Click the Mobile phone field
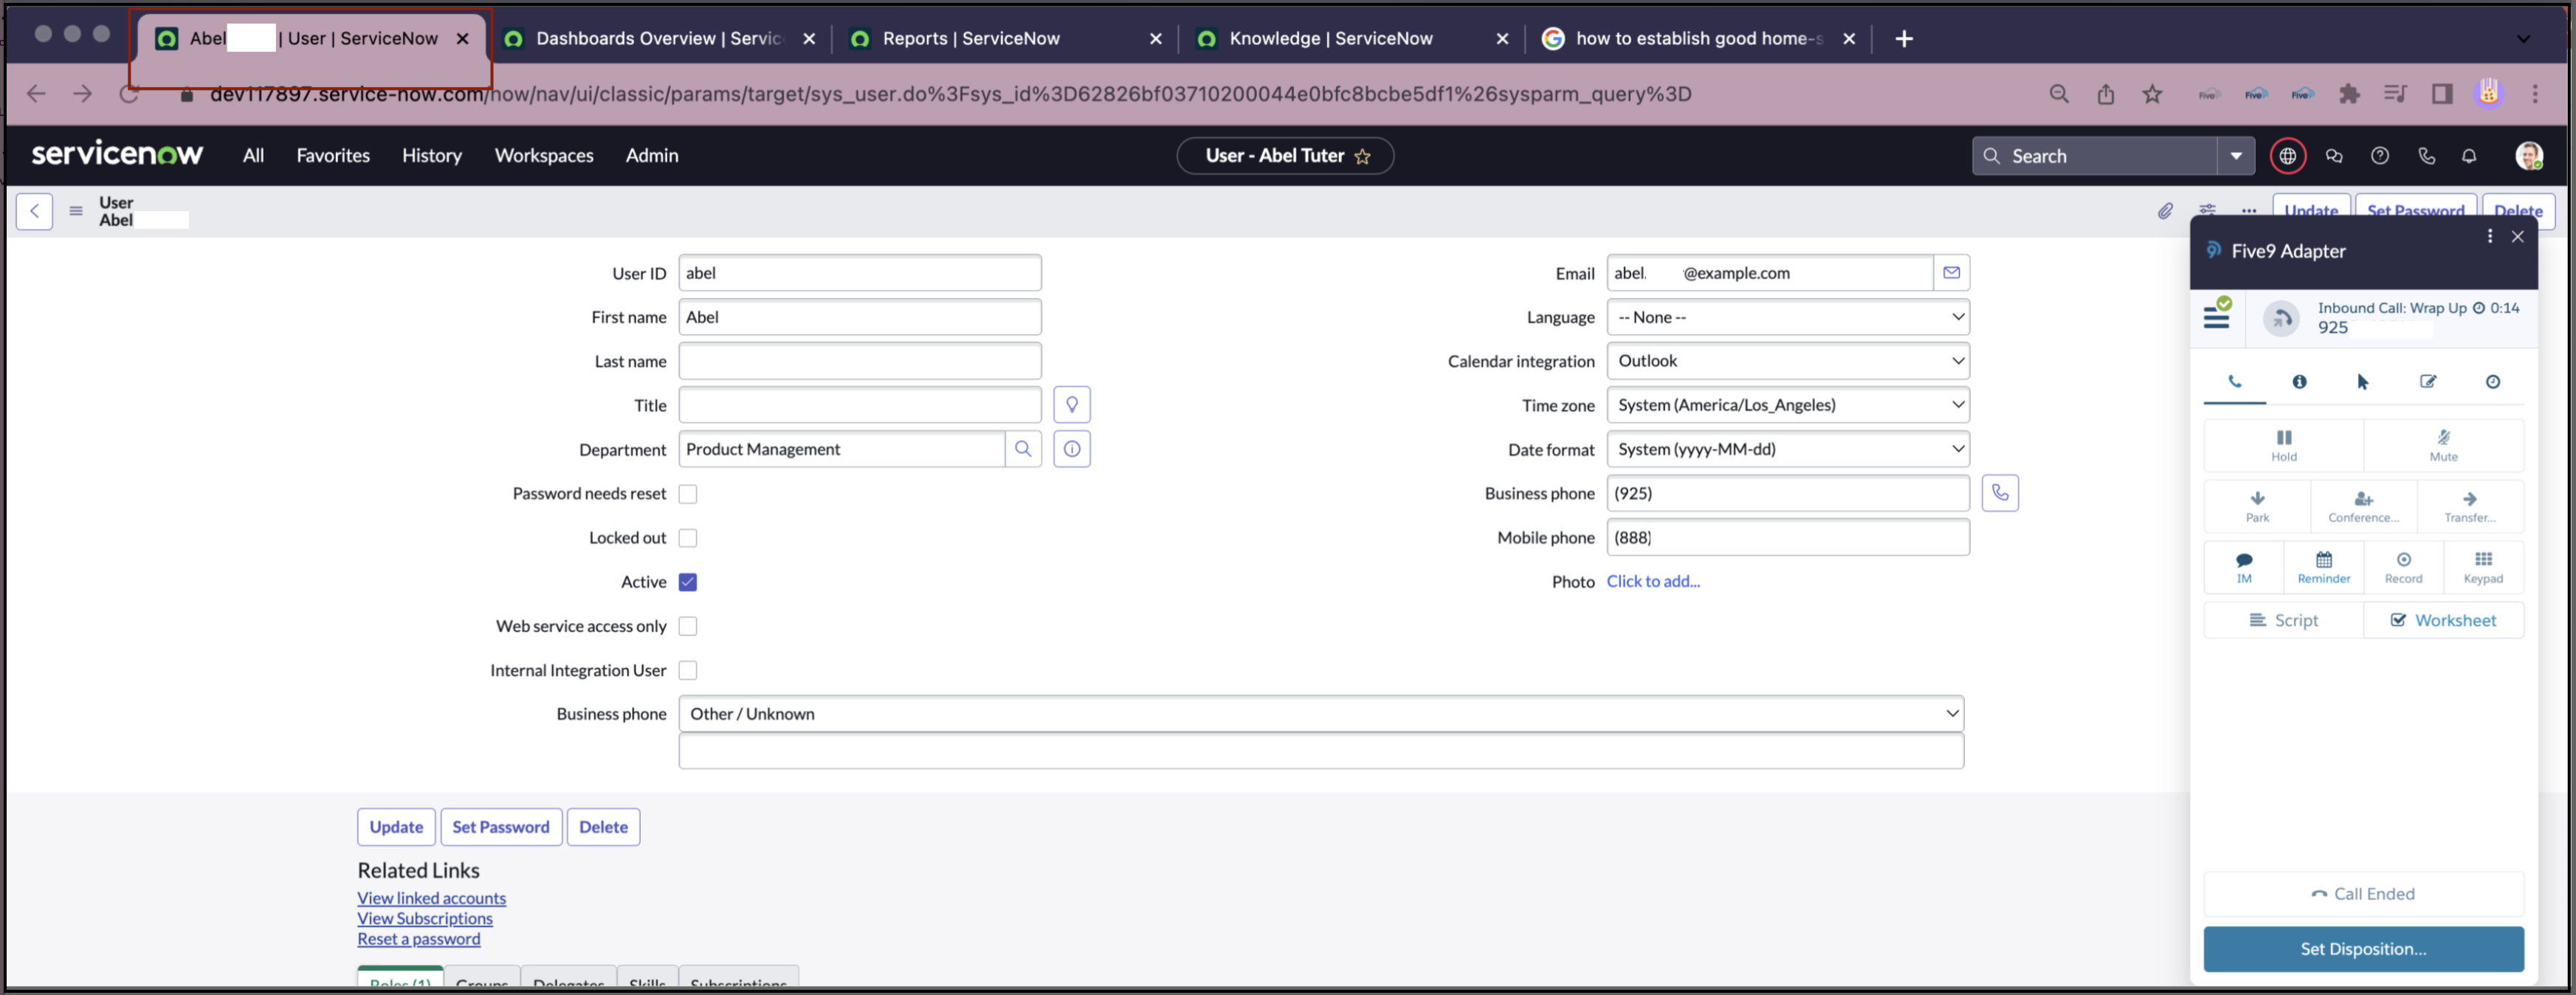 (1788, 537)
